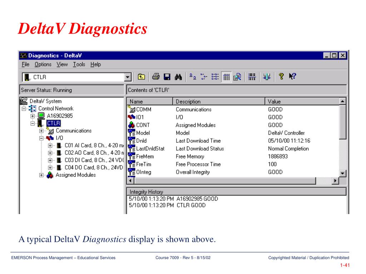Switch to list view icon
The image size is (366, 274).
tap(215, 77)
